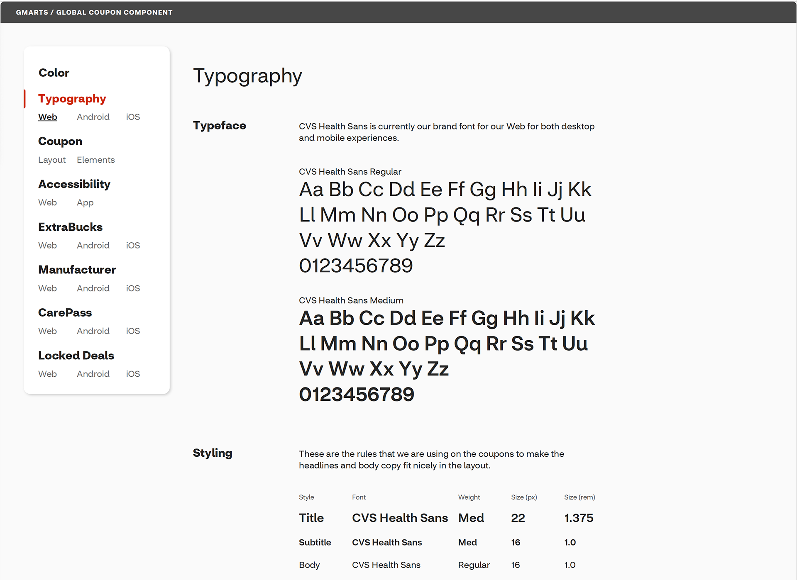Image resolution: width=797 pixels, height=580 pixels.
Task: Select App under Accessibility
Action: coord(85,202)
